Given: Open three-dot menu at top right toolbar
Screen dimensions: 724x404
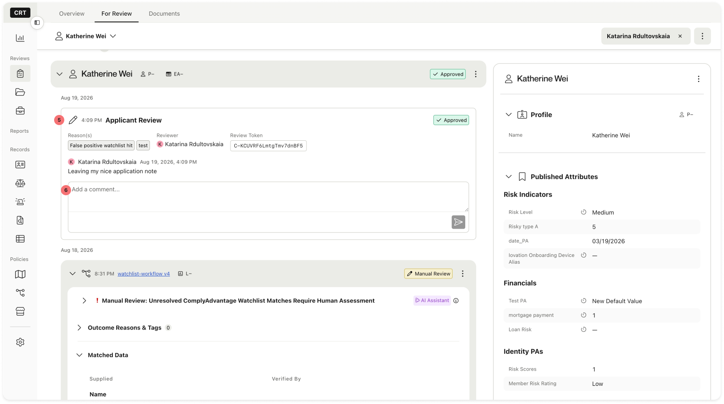Looking at the screenshot, I should click(x=702, y=36).
